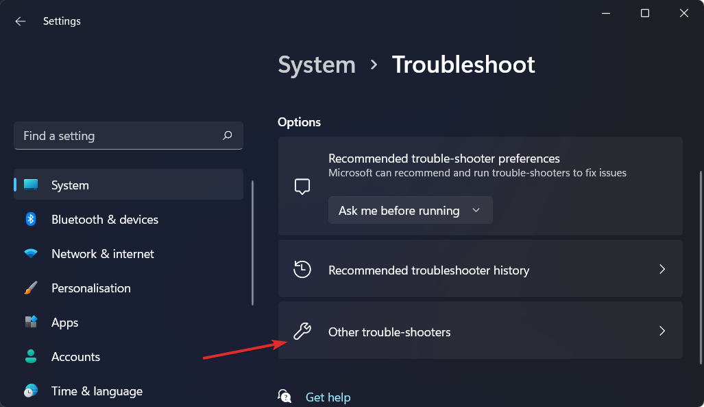
Task: Open Personalisation settings via brush icon
Action: (x=30, y=288)
